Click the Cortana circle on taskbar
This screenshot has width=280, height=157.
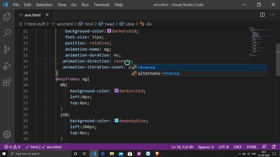(x=76, y=154)
